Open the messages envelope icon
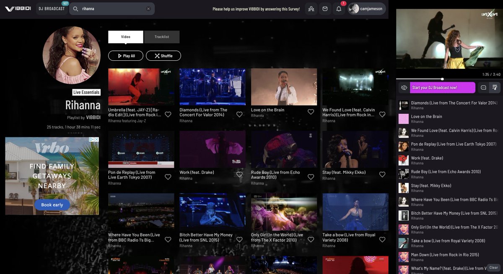Image resolution: width=503 pixels, height=274 pixels. (x=325, y=9)
